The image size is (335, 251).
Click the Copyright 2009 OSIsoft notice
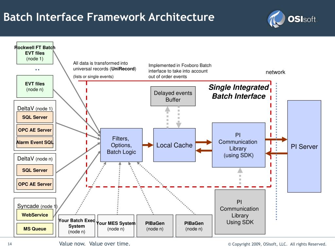point(277,244)
